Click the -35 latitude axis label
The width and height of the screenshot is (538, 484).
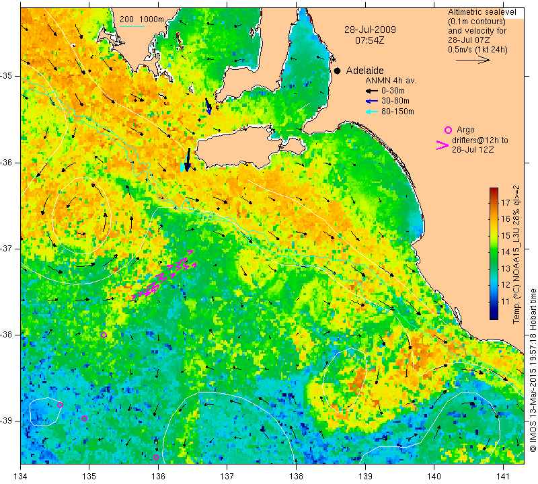pyautogui.click(x=7, y=76)
